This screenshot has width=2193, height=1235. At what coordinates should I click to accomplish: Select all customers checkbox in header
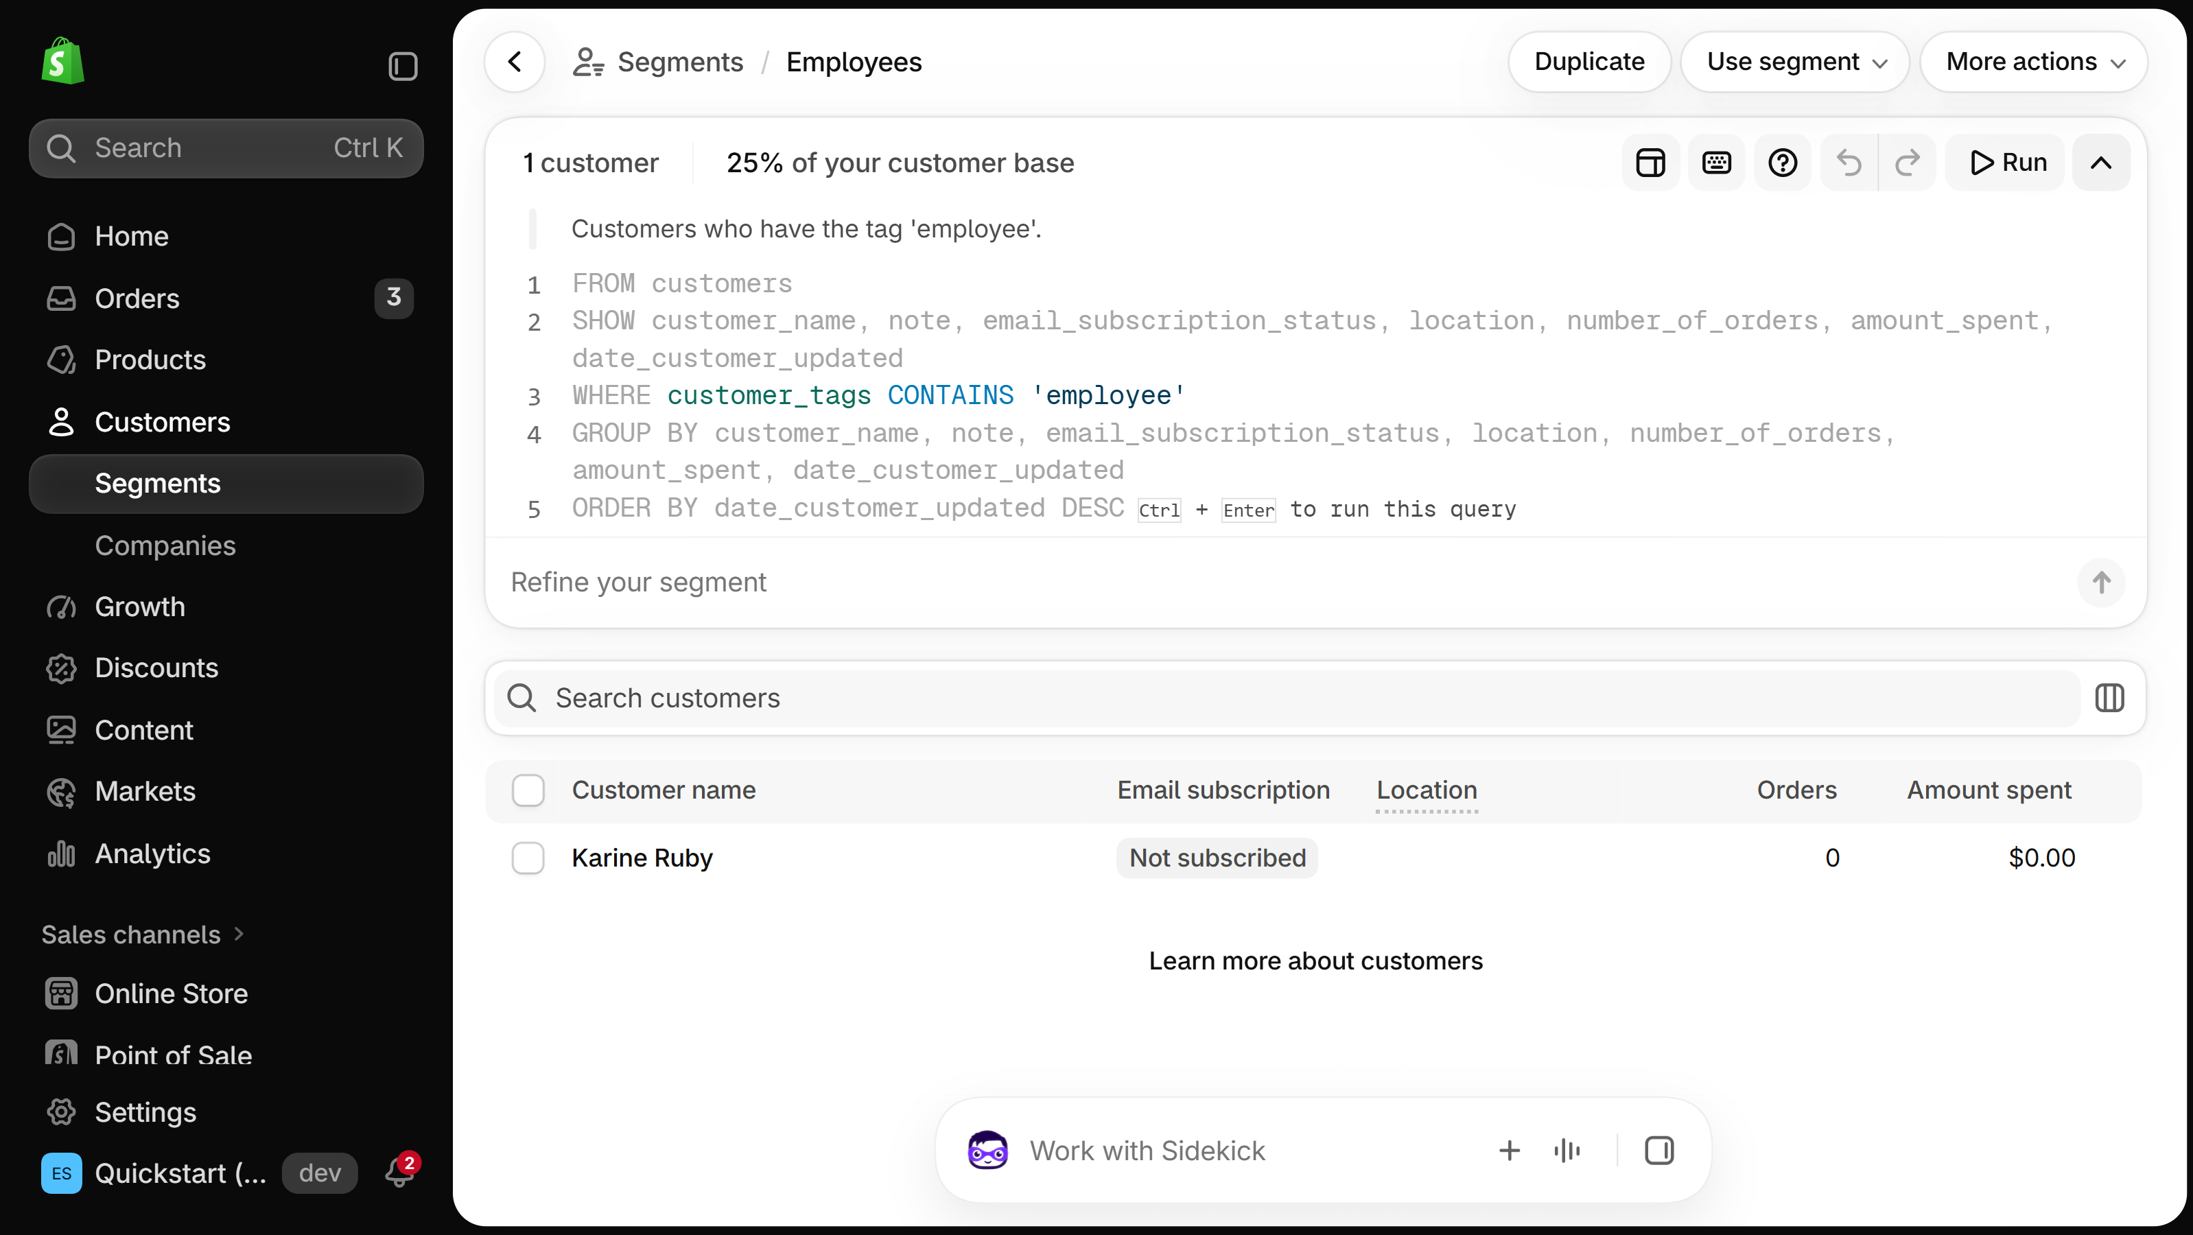[528, 790]
